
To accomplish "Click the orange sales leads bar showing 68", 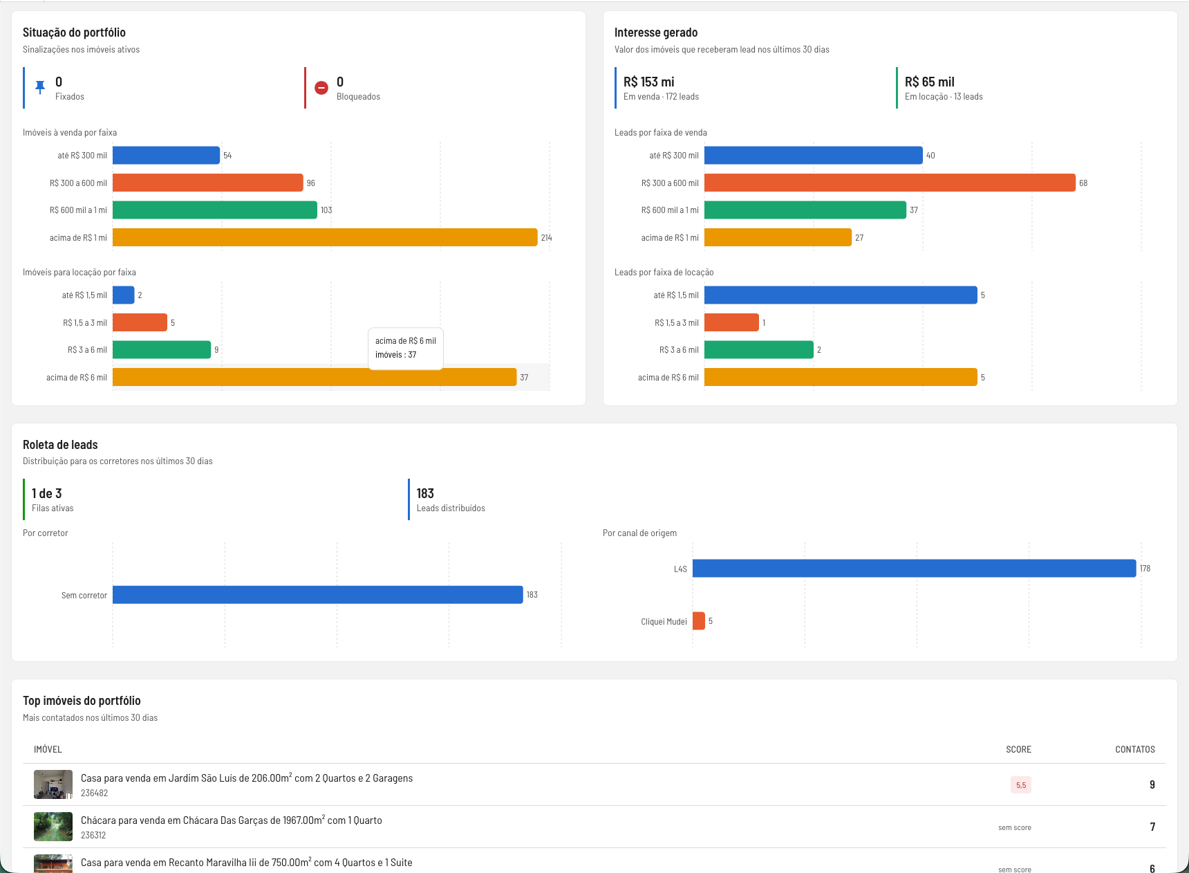I will (x=890, y=183).
